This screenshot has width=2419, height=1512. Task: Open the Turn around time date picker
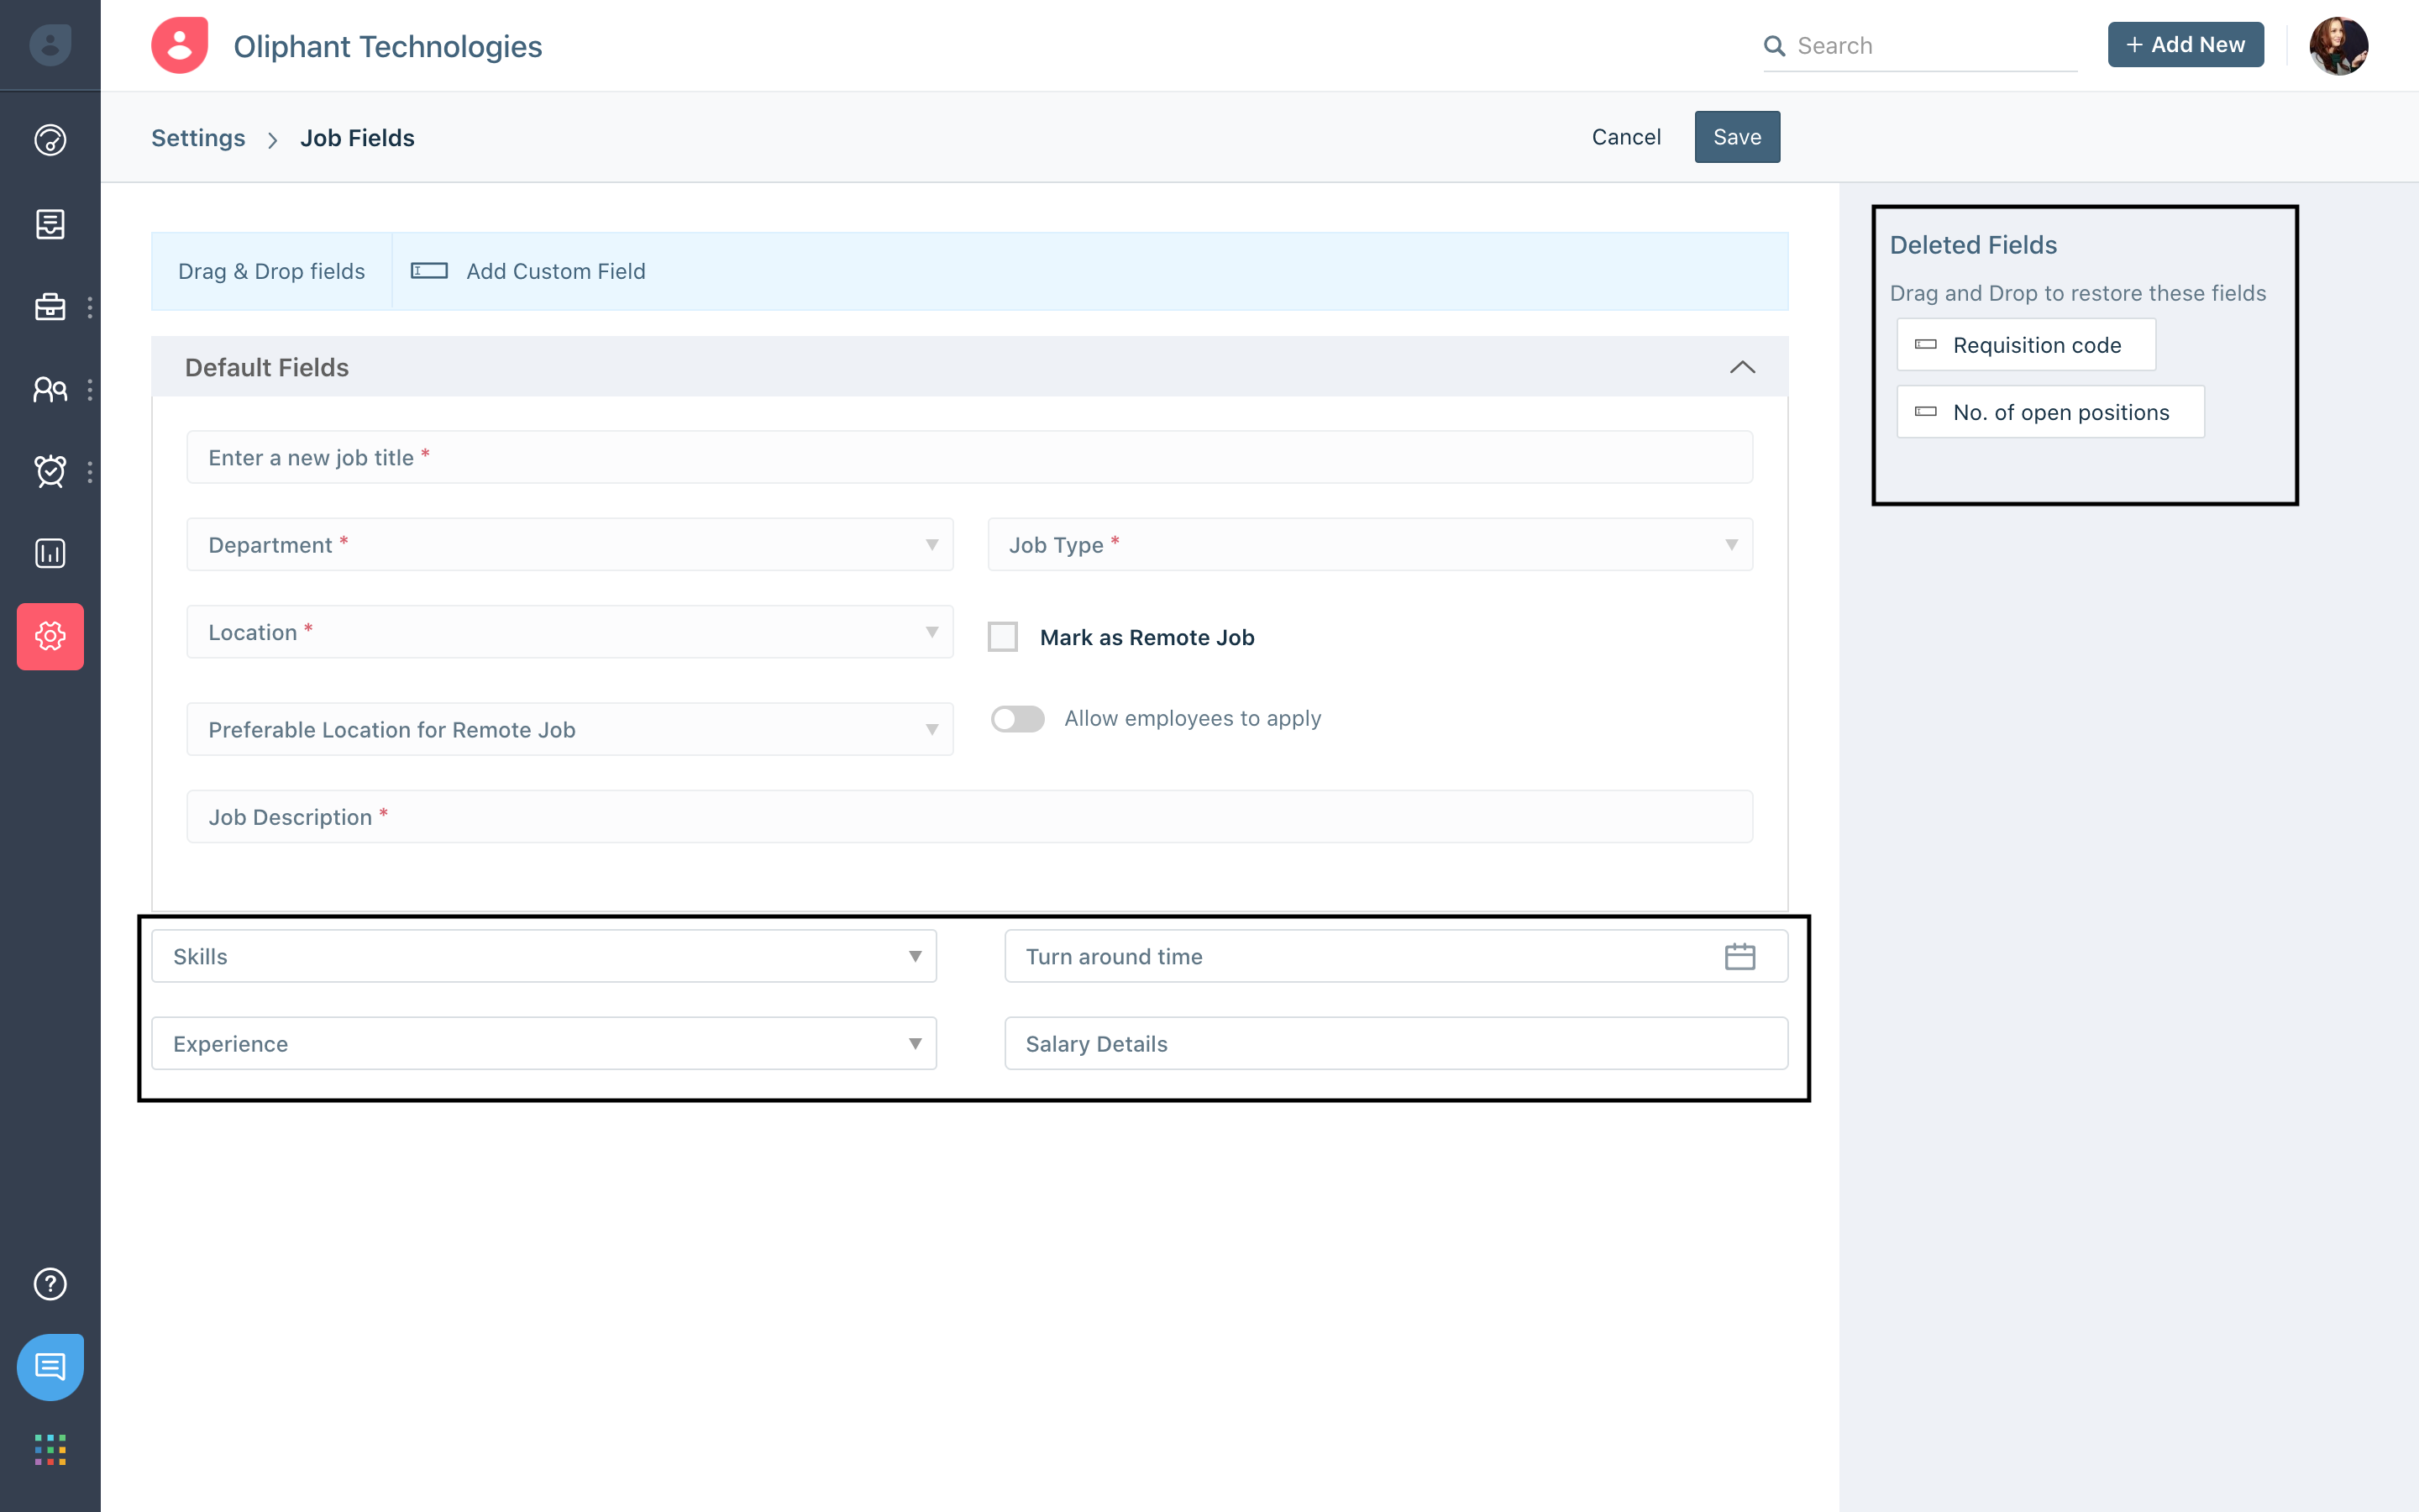pos(1741,956)
